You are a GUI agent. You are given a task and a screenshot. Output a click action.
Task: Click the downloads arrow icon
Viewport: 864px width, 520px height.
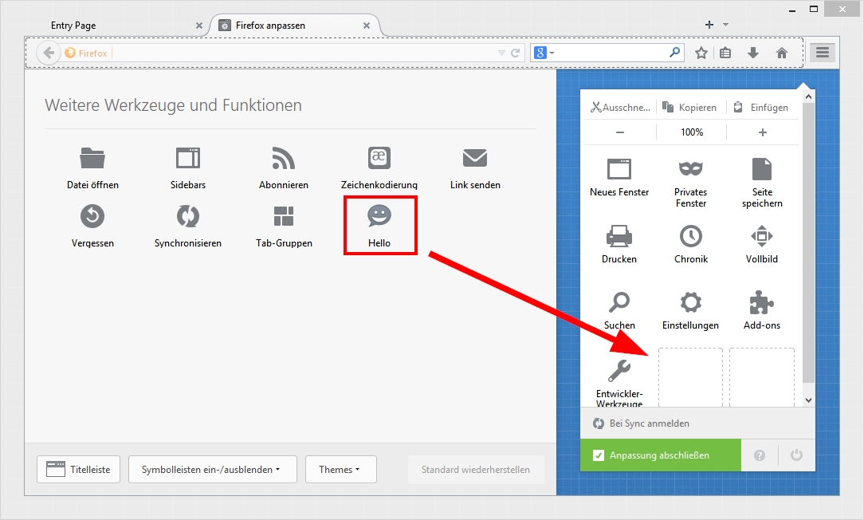pyautogui.click(x=752, y=53)
